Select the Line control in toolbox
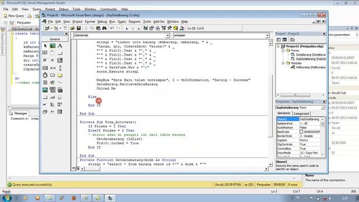The width and height of the screenshot is (359, 202). tap(60, 82)
